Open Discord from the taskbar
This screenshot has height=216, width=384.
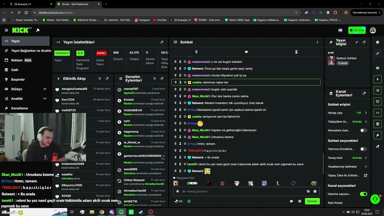[x=112, y=212]
